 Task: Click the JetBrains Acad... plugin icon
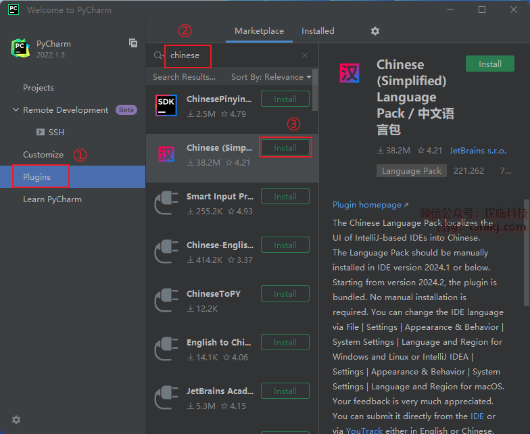coord(166,397)
